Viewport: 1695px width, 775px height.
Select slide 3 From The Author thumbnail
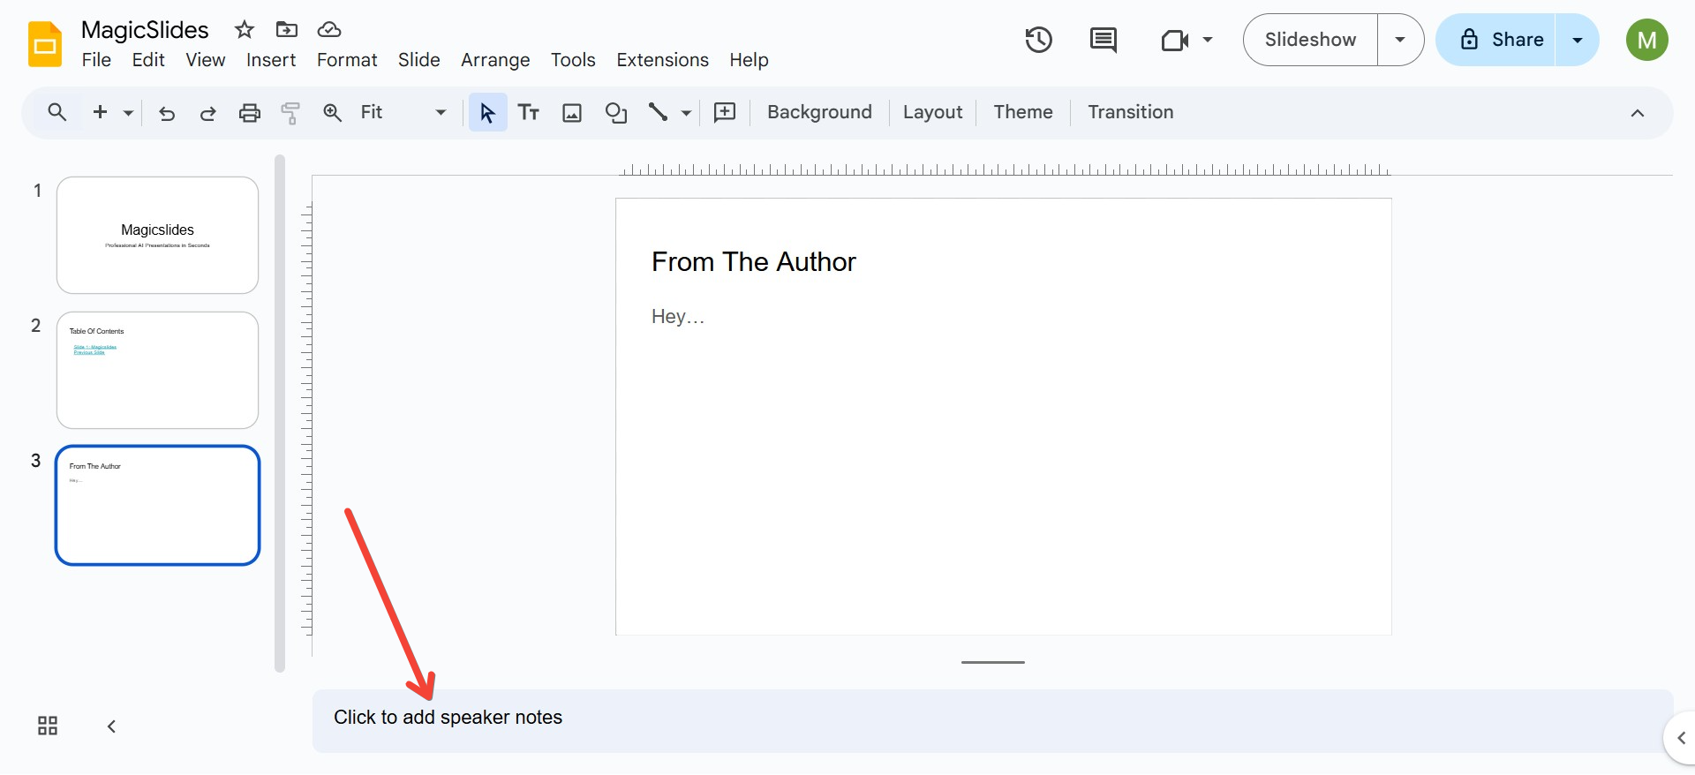pos(157,505)
